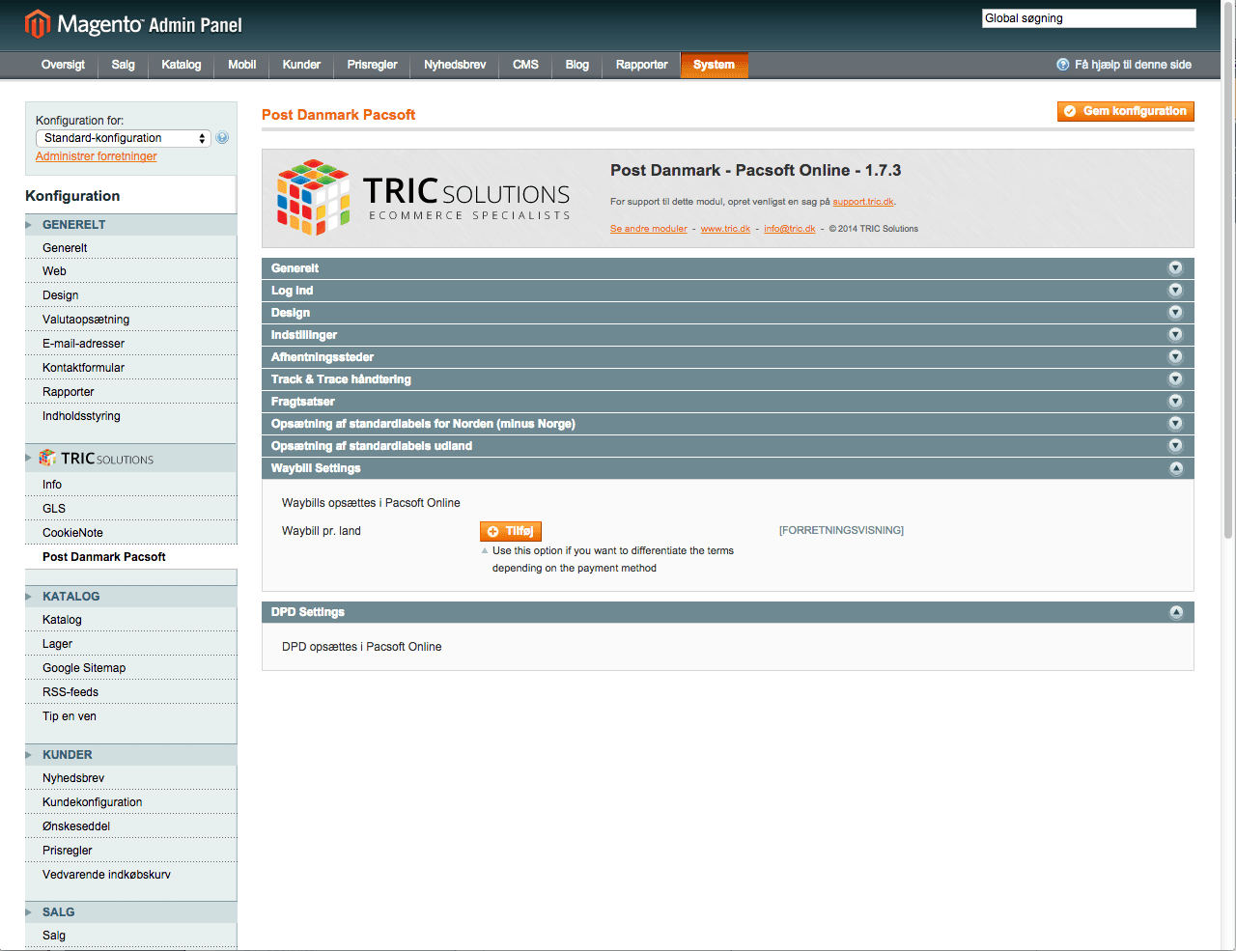Open the System menu
The width and height of the screenshot is (1236, 951).
pos(714,65)
